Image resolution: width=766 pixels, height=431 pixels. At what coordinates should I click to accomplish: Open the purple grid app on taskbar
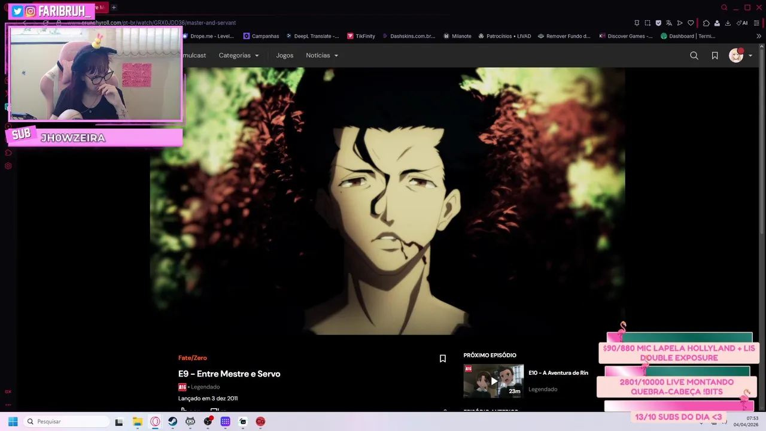(225, 421)
